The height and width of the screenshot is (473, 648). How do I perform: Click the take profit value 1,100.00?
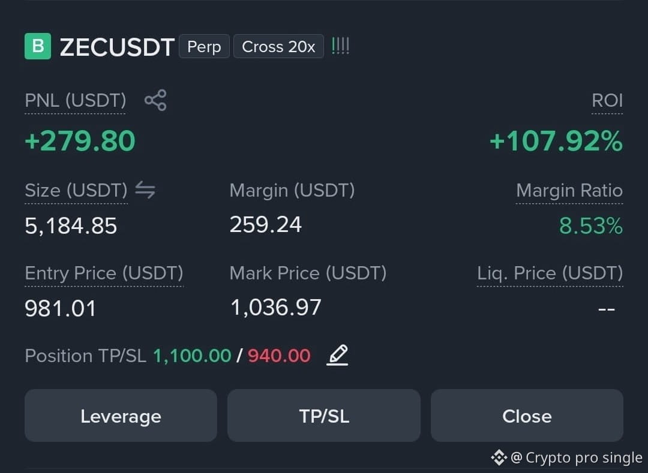click(192, 355)
